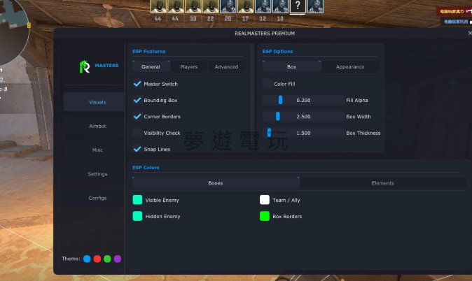Select the purple theme color dot
472x281 pixels.
click(118, 259)
